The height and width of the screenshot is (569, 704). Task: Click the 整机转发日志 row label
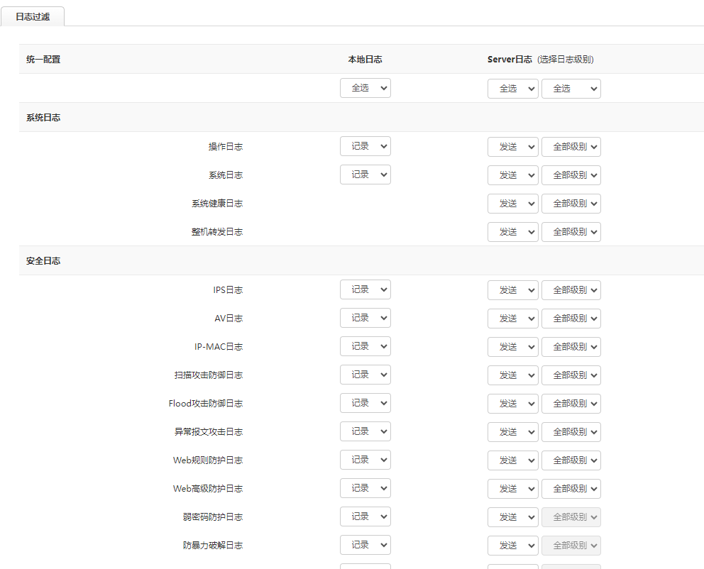[217, 232]
